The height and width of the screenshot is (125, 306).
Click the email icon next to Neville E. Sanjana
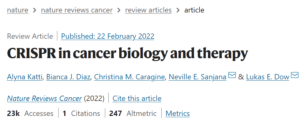click(232, 75)
